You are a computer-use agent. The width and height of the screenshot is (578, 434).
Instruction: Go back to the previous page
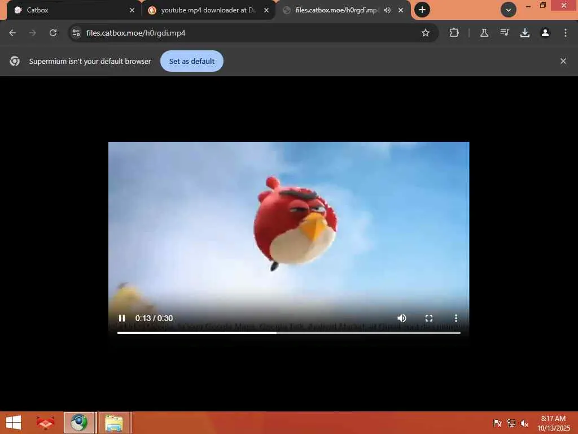12,33
